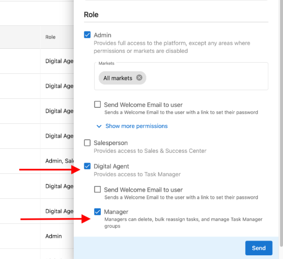Enable the Salesperson role checkbox
This screenshot has height=259, width=283.
coord(87,143)
